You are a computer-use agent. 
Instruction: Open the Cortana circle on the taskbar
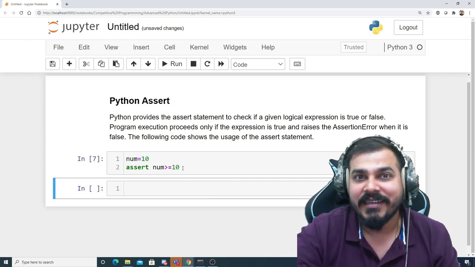click(103, 262)
